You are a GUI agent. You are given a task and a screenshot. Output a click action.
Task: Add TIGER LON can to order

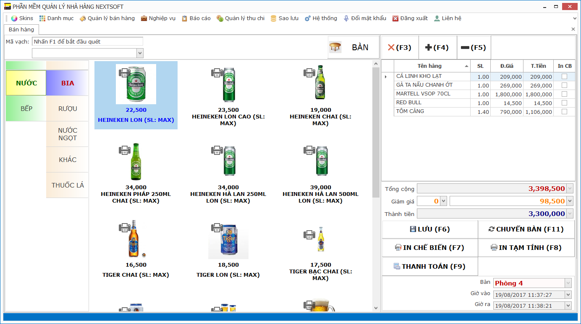point(228,239)
